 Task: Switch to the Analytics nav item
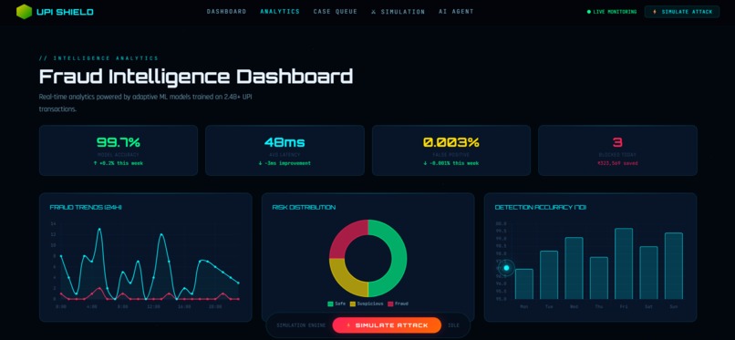(x=280, y=12)
